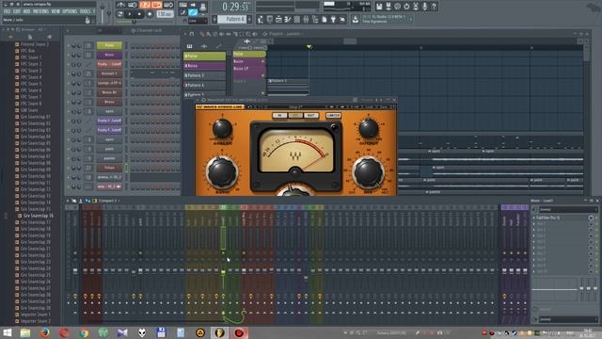Select the audio waveform tab icon in the playlist picker

click(204, 46)
